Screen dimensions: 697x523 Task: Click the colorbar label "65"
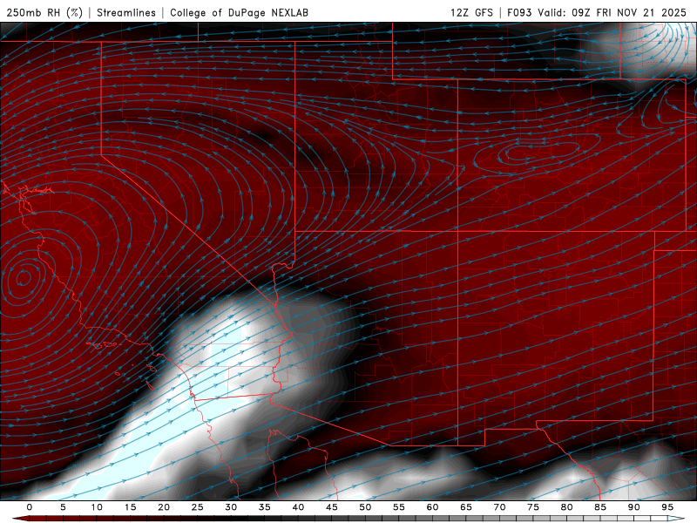coord(466,507)
